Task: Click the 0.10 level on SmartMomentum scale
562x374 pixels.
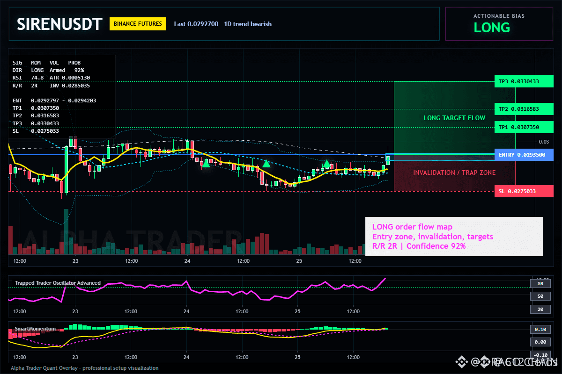Action: click(x=540, y=330)
